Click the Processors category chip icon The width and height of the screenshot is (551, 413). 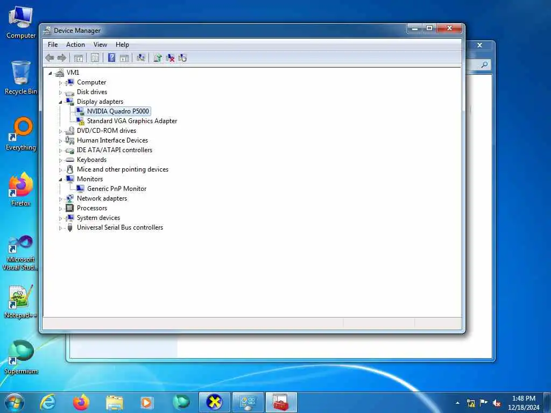[70, 208]
